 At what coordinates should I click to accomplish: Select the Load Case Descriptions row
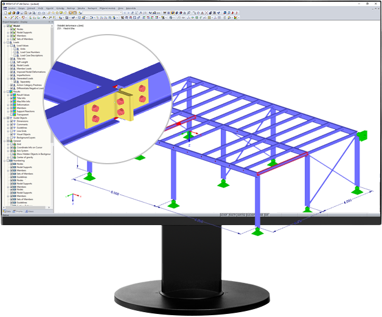(x=32, y=55)
